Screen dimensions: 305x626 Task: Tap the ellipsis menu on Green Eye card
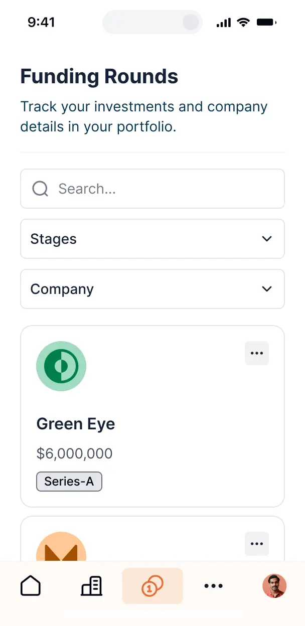pyautogui.click(x=256, y=353)
